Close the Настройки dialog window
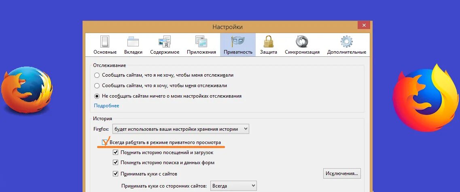 pos(364,25)
